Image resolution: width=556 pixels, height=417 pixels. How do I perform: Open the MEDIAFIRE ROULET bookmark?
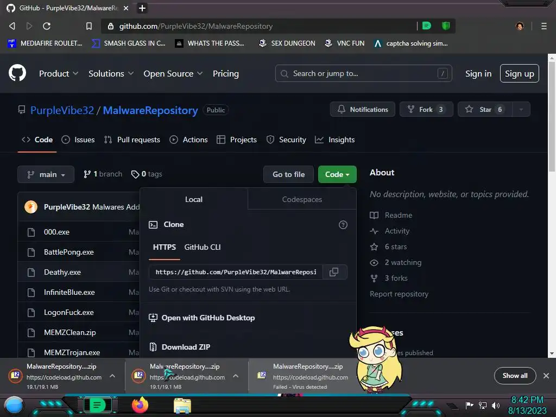(x=45, y=43)
